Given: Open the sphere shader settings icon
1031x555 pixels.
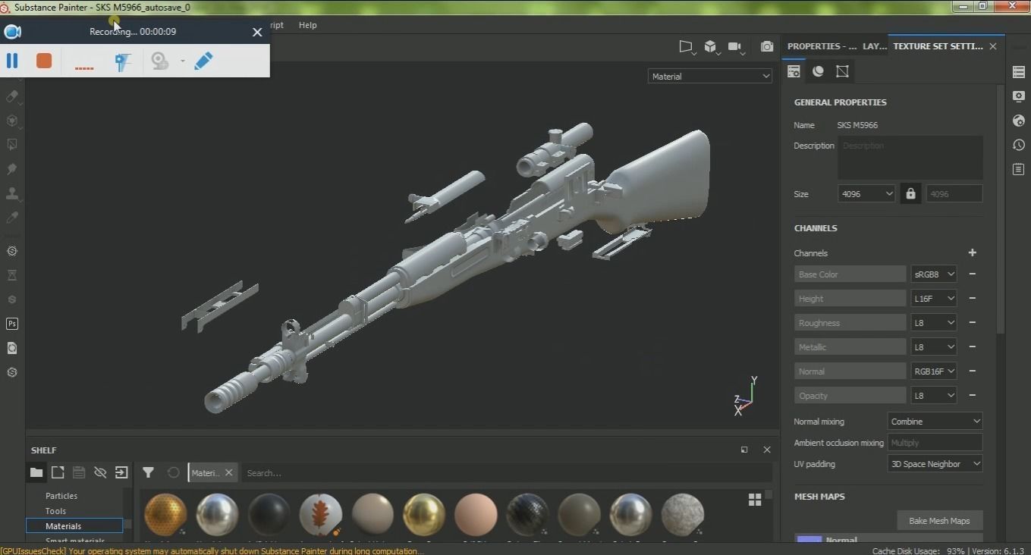Looking at the screenshot, I should pos(818,71).
